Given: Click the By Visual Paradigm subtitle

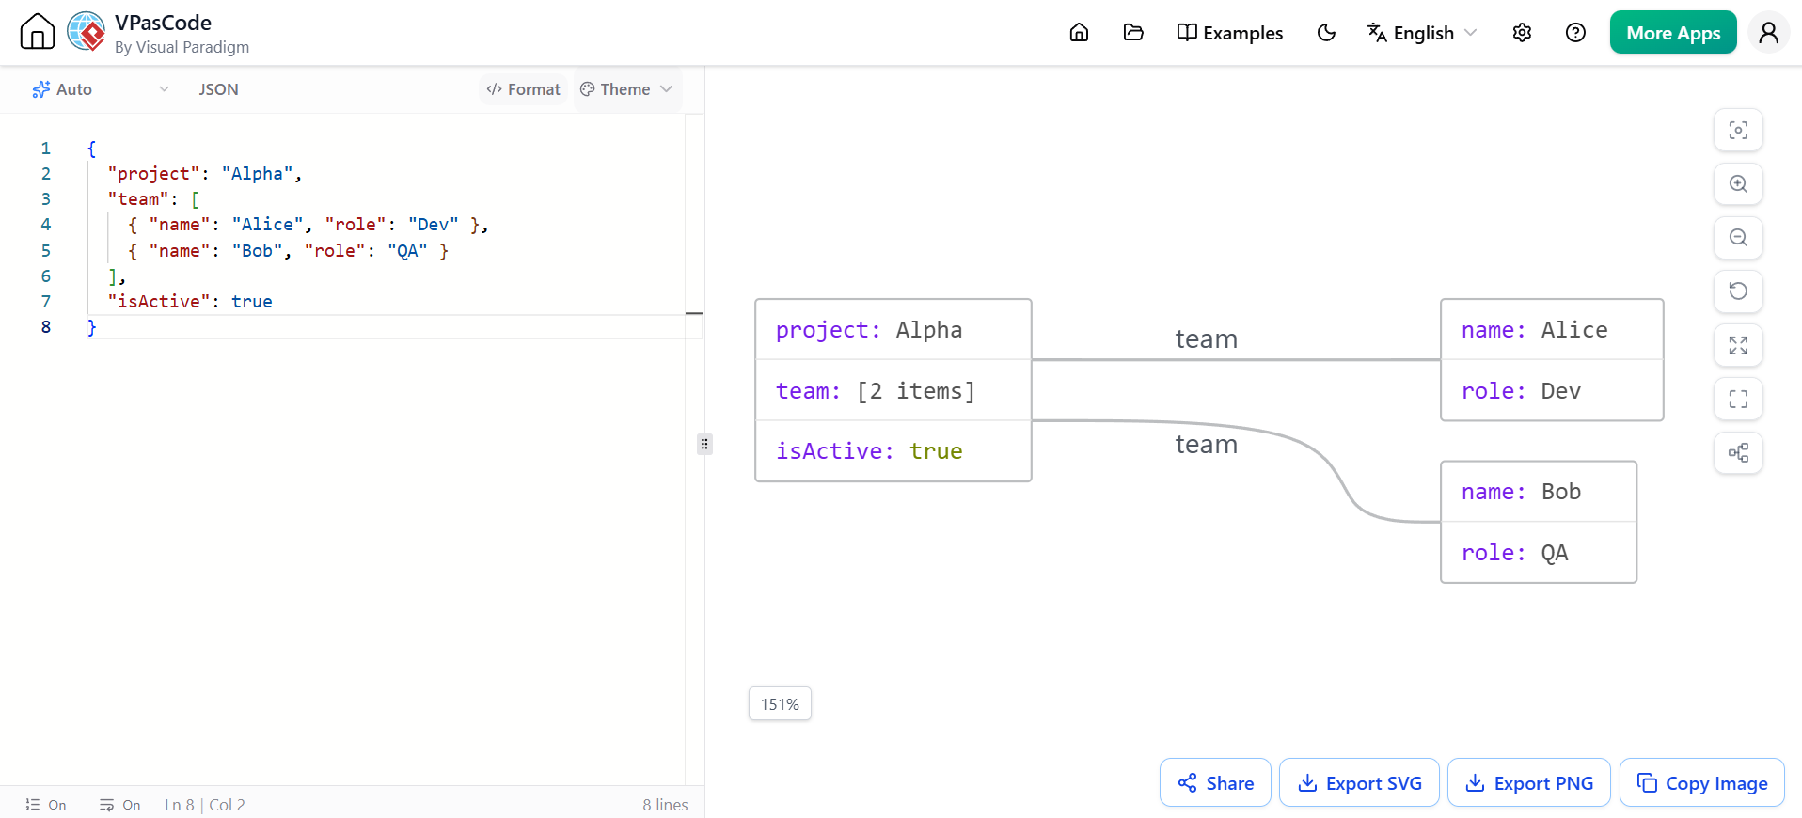Looking at the screenshot, I should [x=182, y=47].
